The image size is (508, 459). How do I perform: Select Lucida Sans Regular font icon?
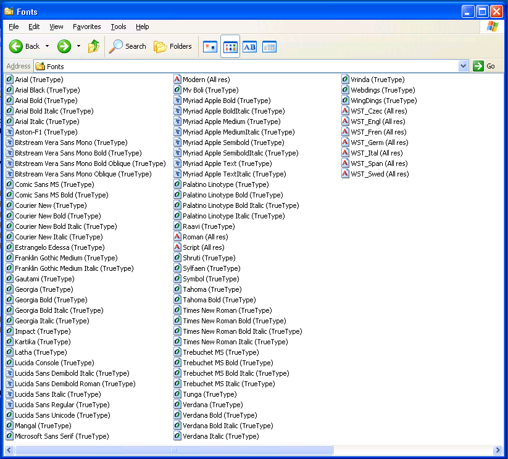10,405
